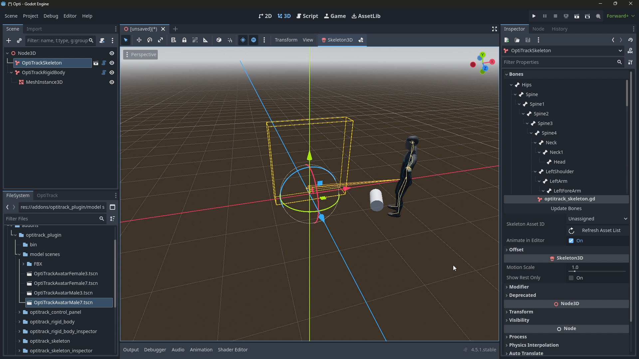Expand the Offset section in the Inspector

pos(516,250)
